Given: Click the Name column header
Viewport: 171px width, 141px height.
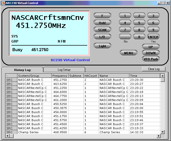Looking at the screenshot, I should coord(114,76).
